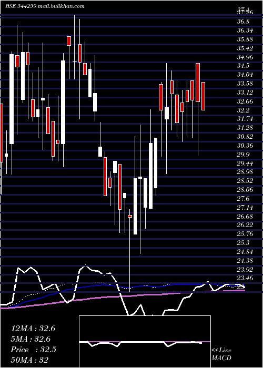Click the 28.52 price axis label

(245, 181)
